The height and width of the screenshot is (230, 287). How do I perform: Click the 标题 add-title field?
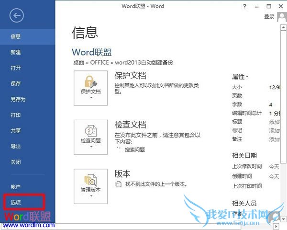[x=274, y=122]
